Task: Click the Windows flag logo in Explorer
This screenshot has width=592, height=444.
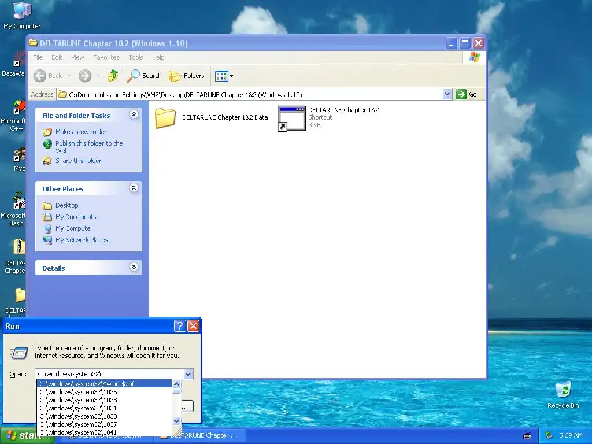Action: point(474,57)
